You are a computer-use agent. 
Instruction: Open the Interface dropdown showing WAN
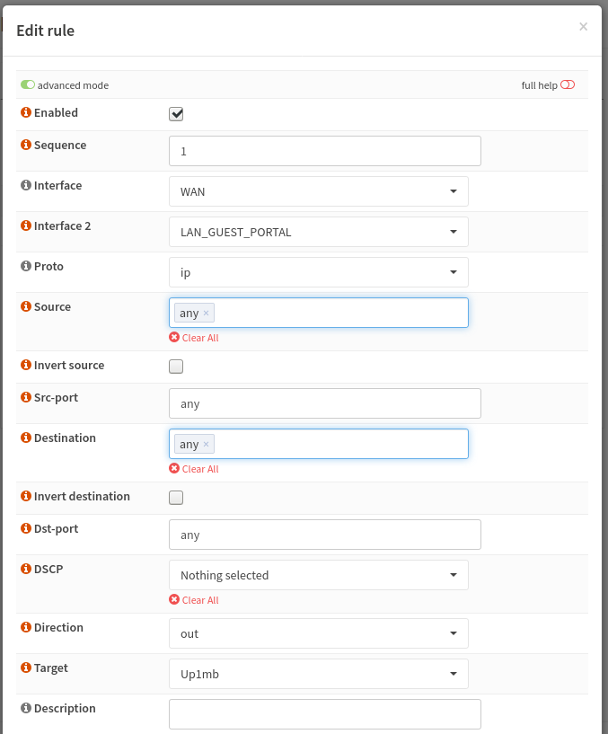click(318, 191)
